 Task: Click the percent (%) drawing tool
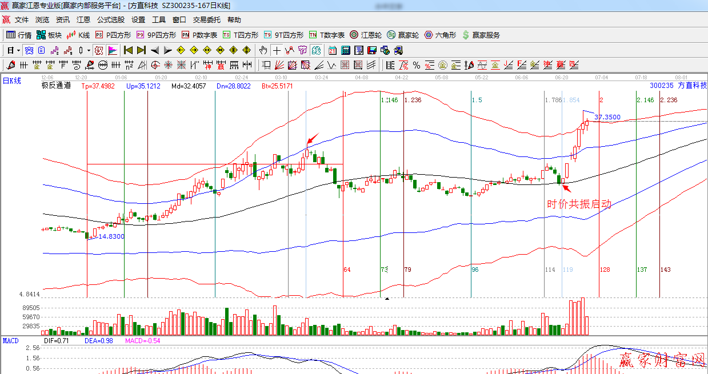pyautogui.click(x=416, y=65)
